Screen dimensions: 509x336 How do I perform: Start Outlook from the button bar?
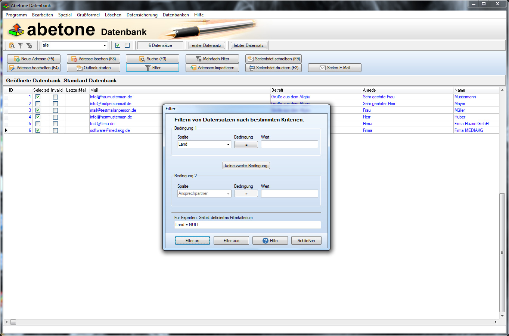(x=93, y=67)
